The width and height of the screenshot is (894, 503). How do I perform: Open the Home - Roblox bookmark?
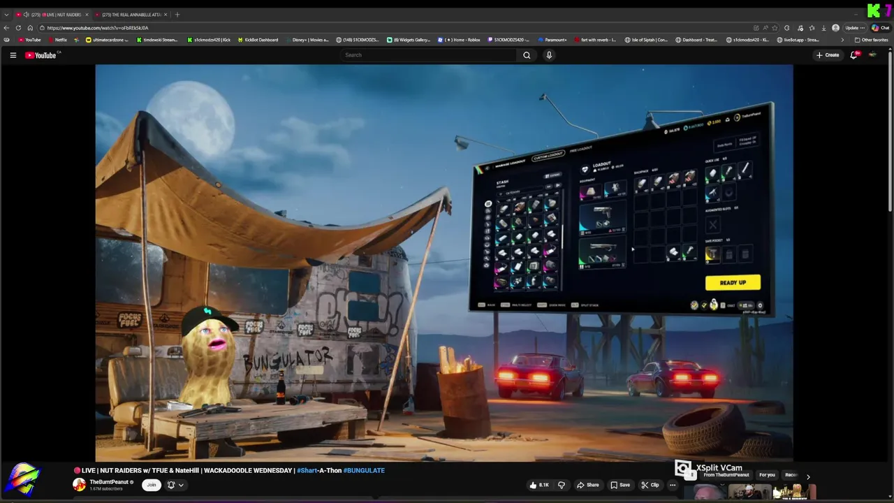pos(459,40)
